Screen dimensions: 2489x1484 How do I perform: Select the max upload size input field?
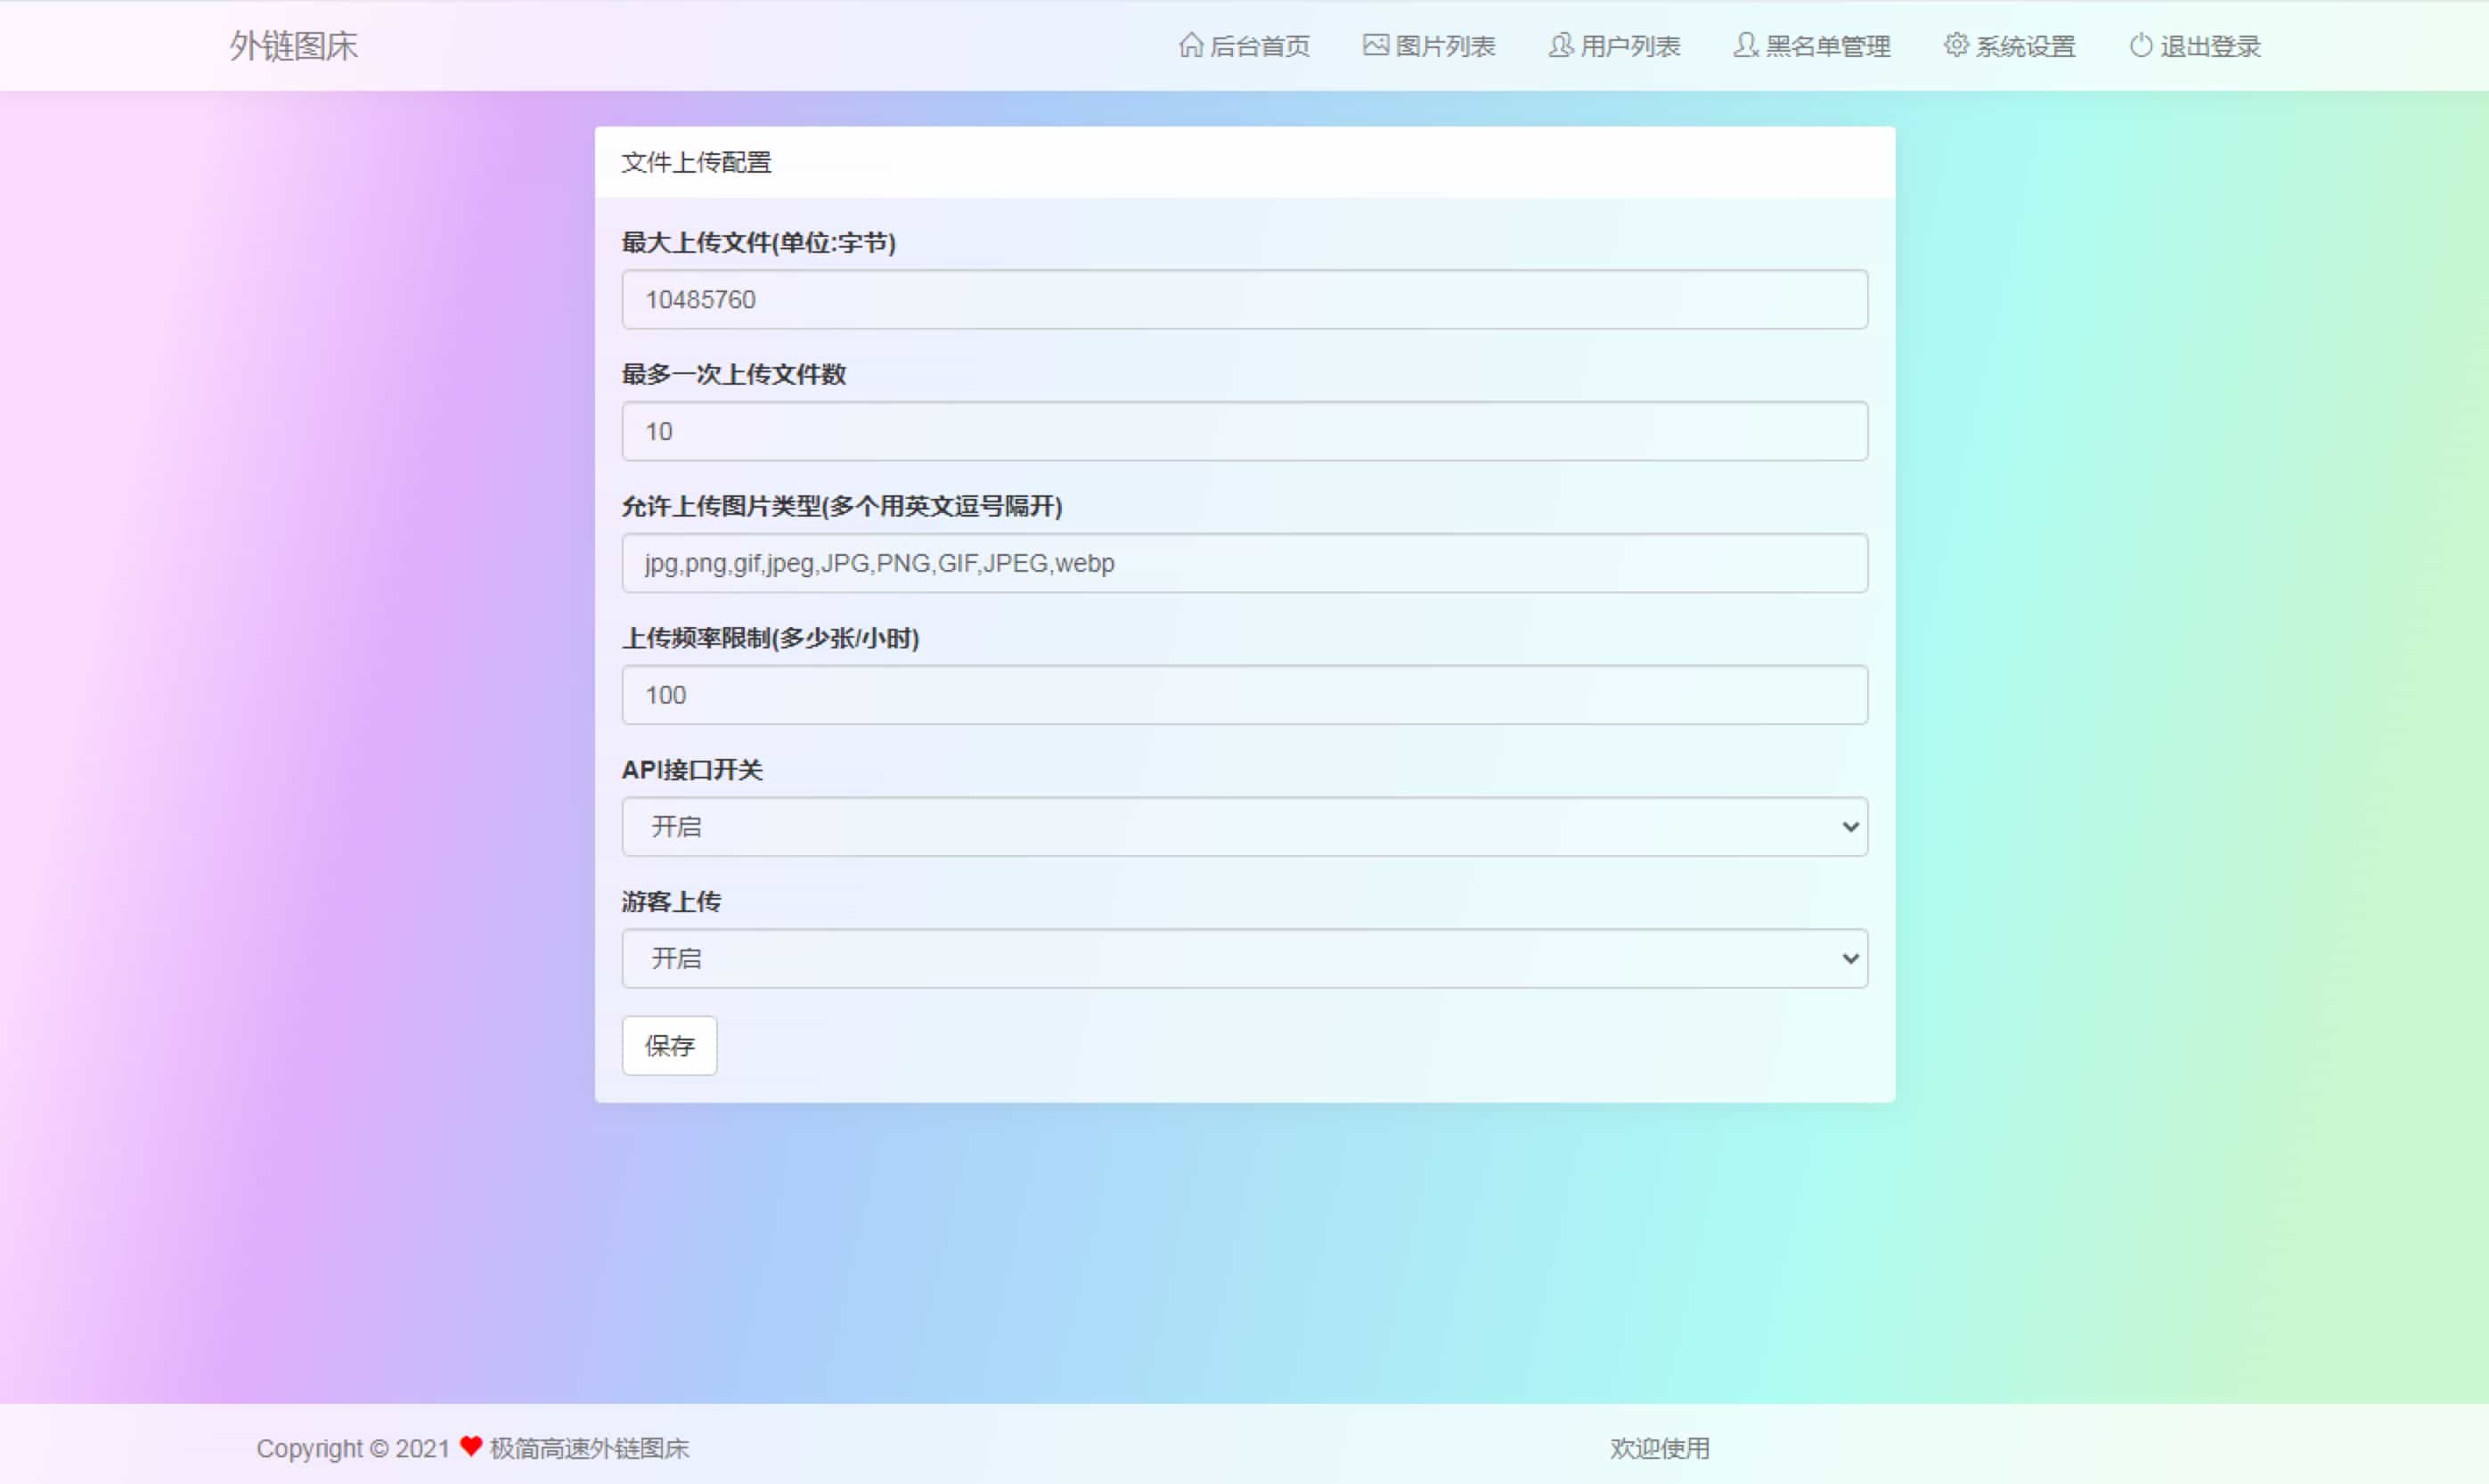point(1244,299)
